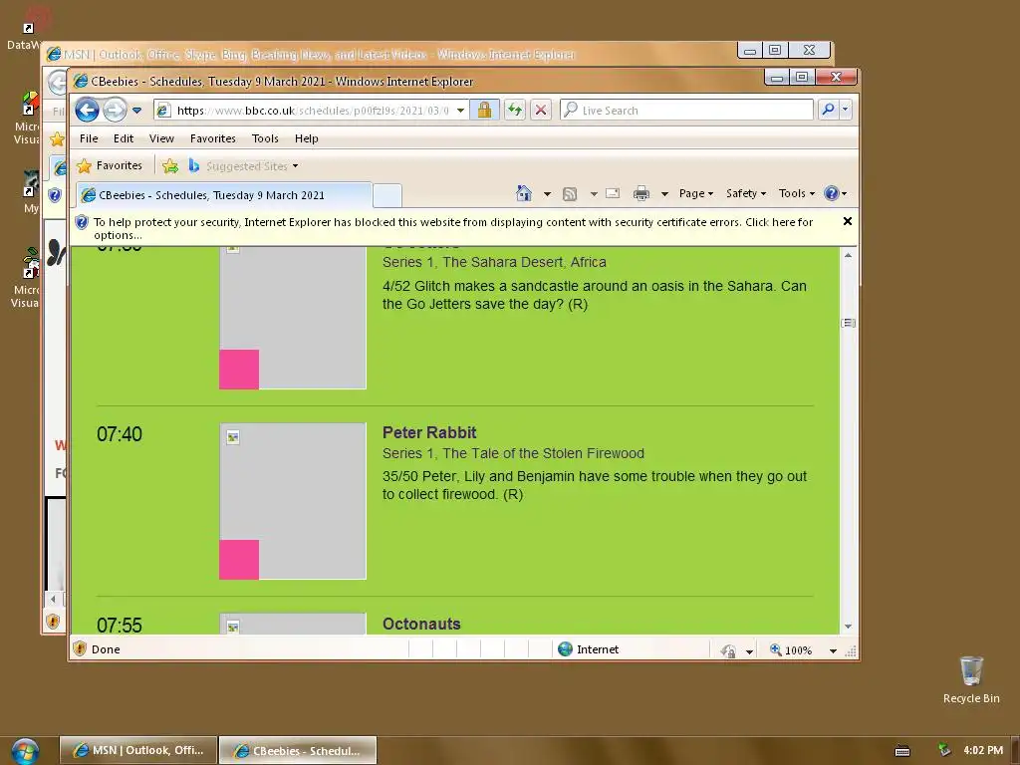1020x765 pixels.
Task: Open the View menu
Action: click(x=161, y=138)
